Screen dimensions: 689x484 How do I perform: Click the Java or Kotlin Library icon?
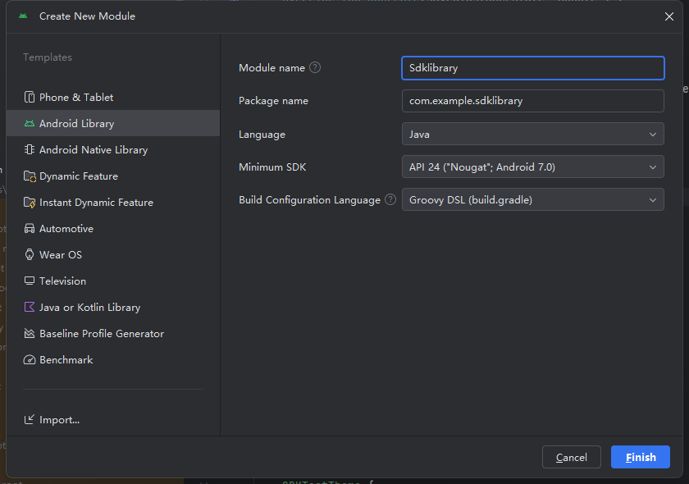pos(30,307)
